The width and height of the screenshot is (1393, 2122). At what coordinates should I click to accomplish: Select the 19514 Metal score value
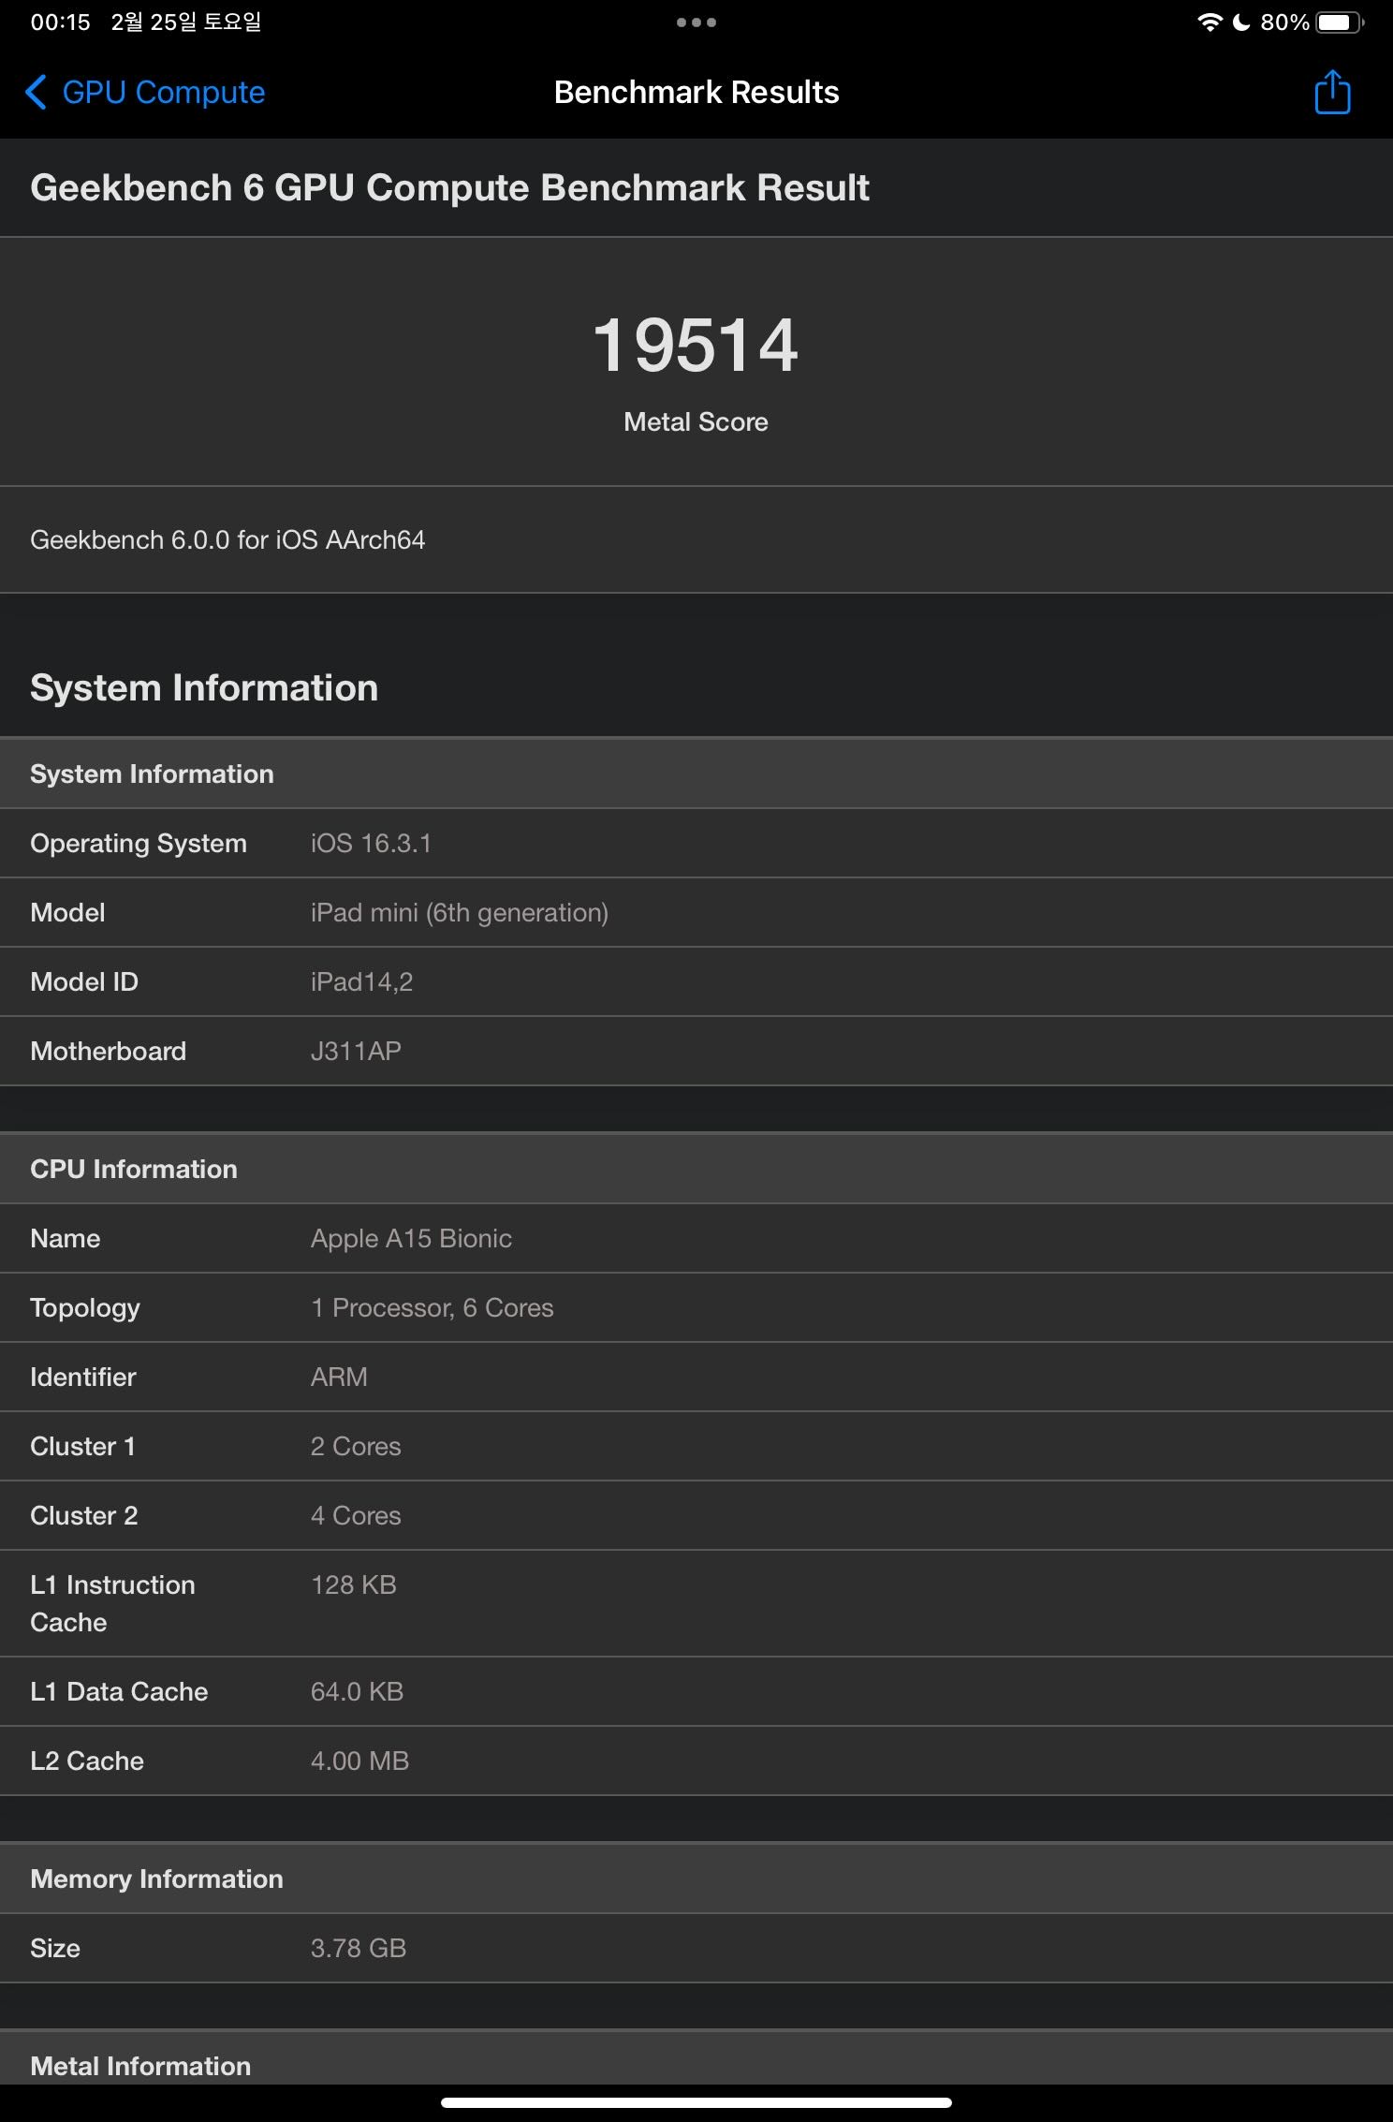coord(696,345)
